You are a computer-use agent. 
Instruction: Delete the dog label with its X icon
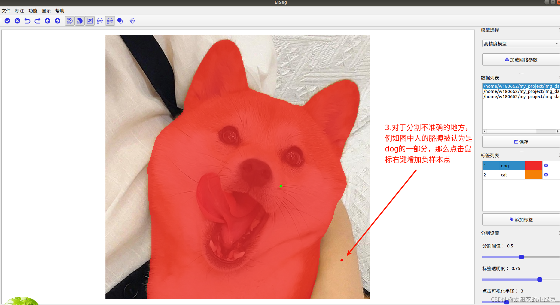(546, 165)
